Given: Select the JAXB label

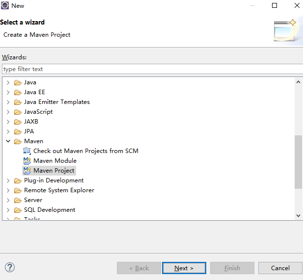Looking at the screenshot, I should coord(31,122).
